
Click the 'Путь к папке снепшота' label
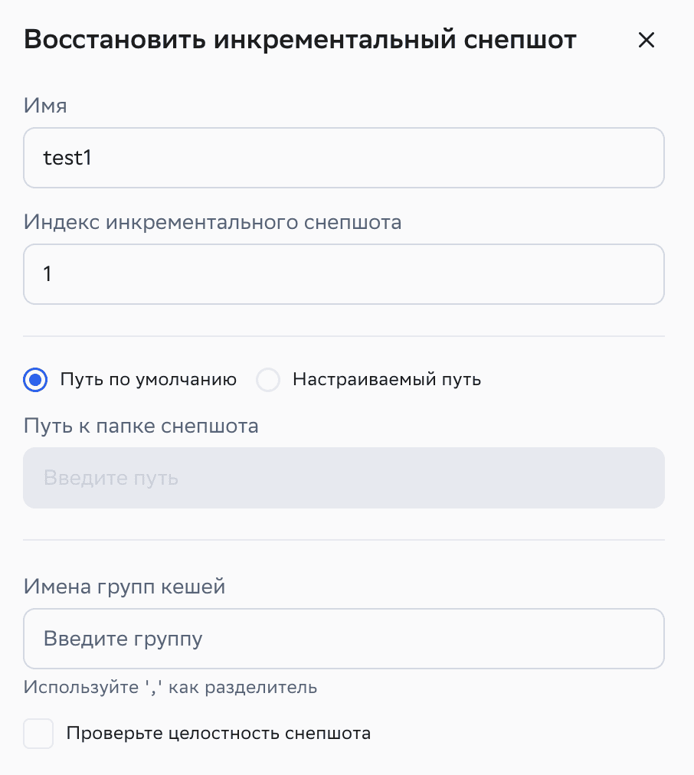[x=141, y=426]
